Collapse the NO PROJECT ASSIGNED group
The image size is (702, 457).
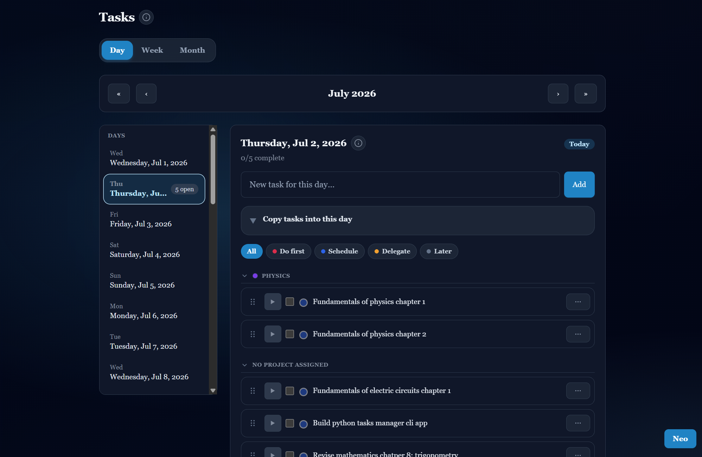244,365
